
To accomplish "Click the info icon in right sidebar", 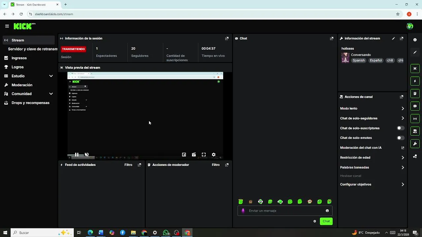I will pos(415,40).
